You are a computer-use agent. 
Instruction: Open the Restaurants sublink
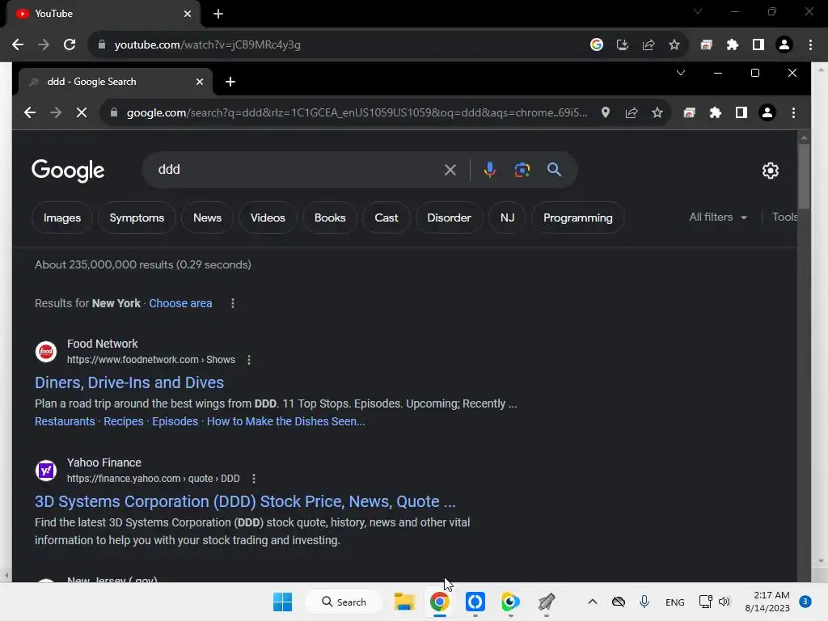[x=65, y=421]
